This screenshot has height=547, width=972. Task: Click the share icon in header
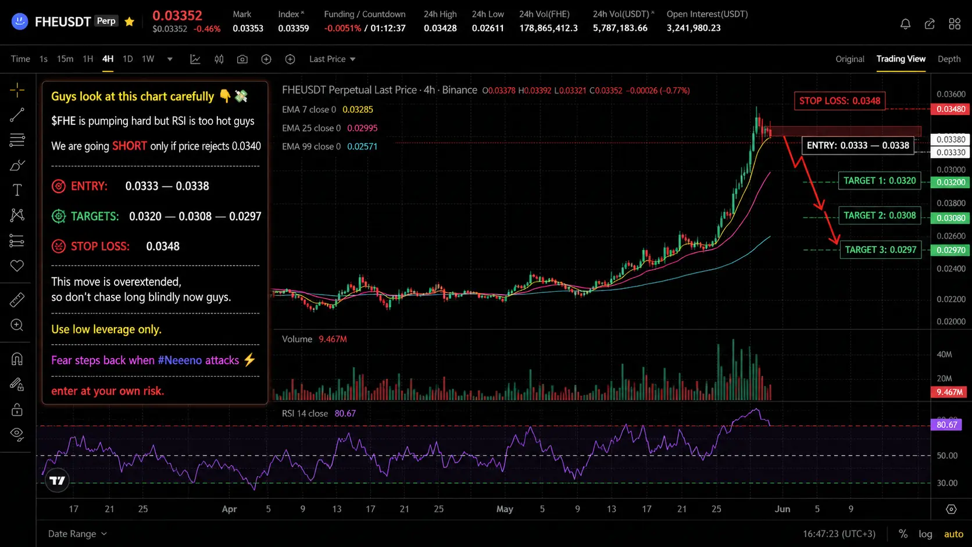click(x=930, y=24)
